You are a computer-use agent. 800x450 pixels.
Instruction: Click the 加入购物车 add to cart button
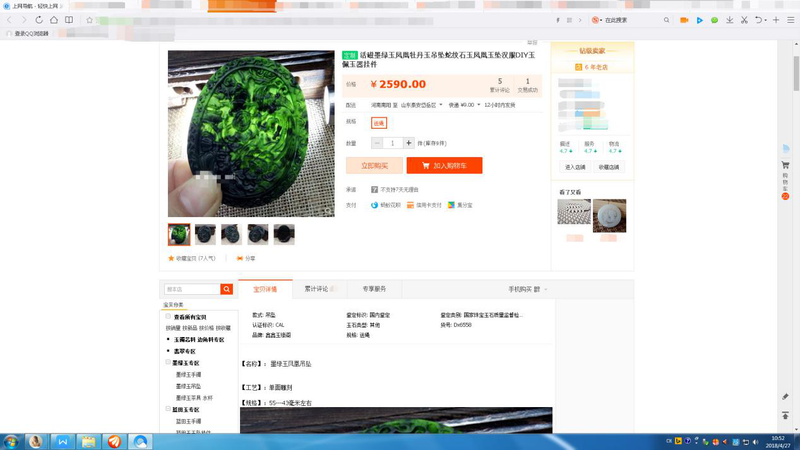coord(444,165)
